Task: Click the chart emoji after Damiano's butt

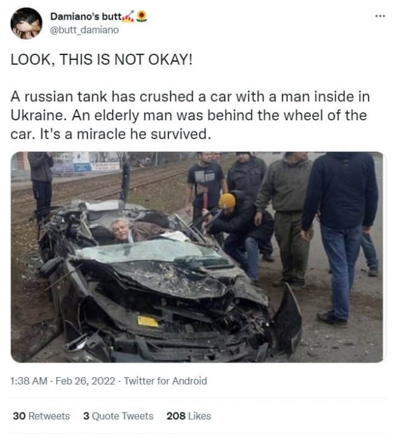Action: point(128,17)
